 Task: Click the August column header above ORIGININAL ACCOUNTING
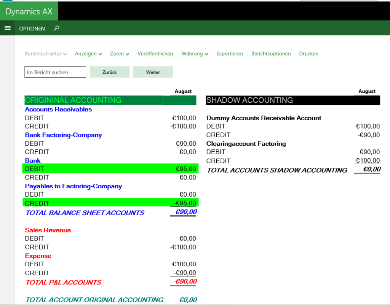(x=183, y=91)
